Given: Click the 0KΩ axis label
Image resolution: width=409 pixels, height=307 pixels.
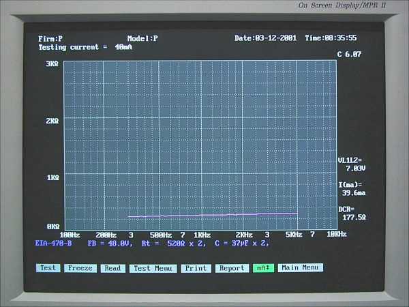Looking at the screenshot, I should [x=53, y=226].
